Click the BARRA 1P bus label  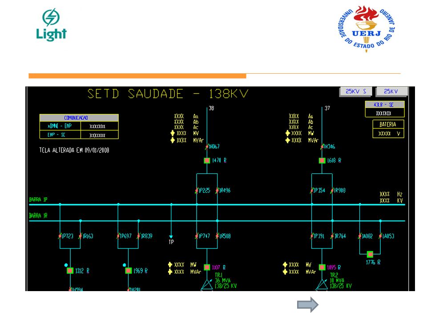38,200
